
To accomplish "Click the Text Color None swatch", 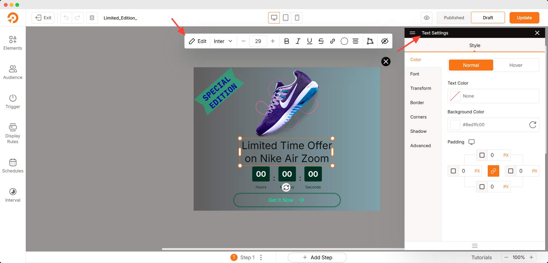I will click(455, 96).
